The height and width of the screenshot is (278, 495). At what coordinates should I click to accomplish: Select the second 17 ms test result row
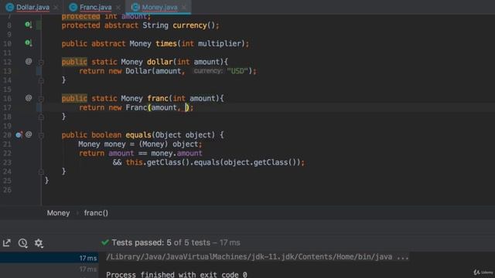pyautogui.click(x=49, y=270)
